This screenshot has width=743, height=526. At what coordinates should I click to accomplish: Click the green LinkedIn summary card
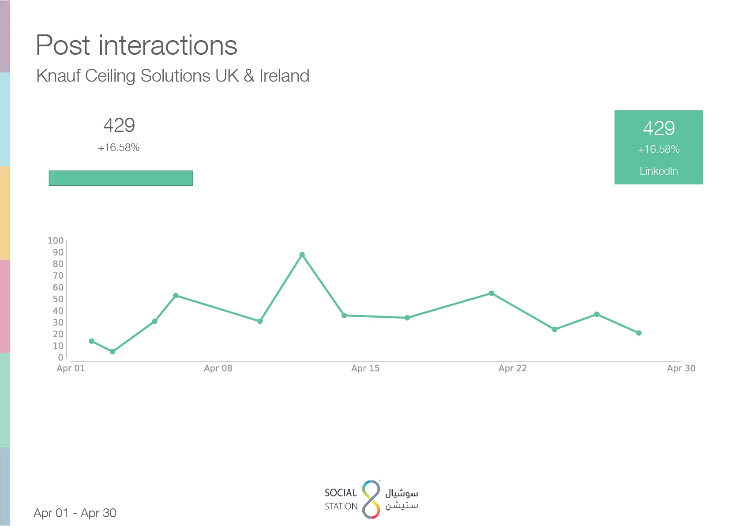pyautogui.click(x=658, y=147)
